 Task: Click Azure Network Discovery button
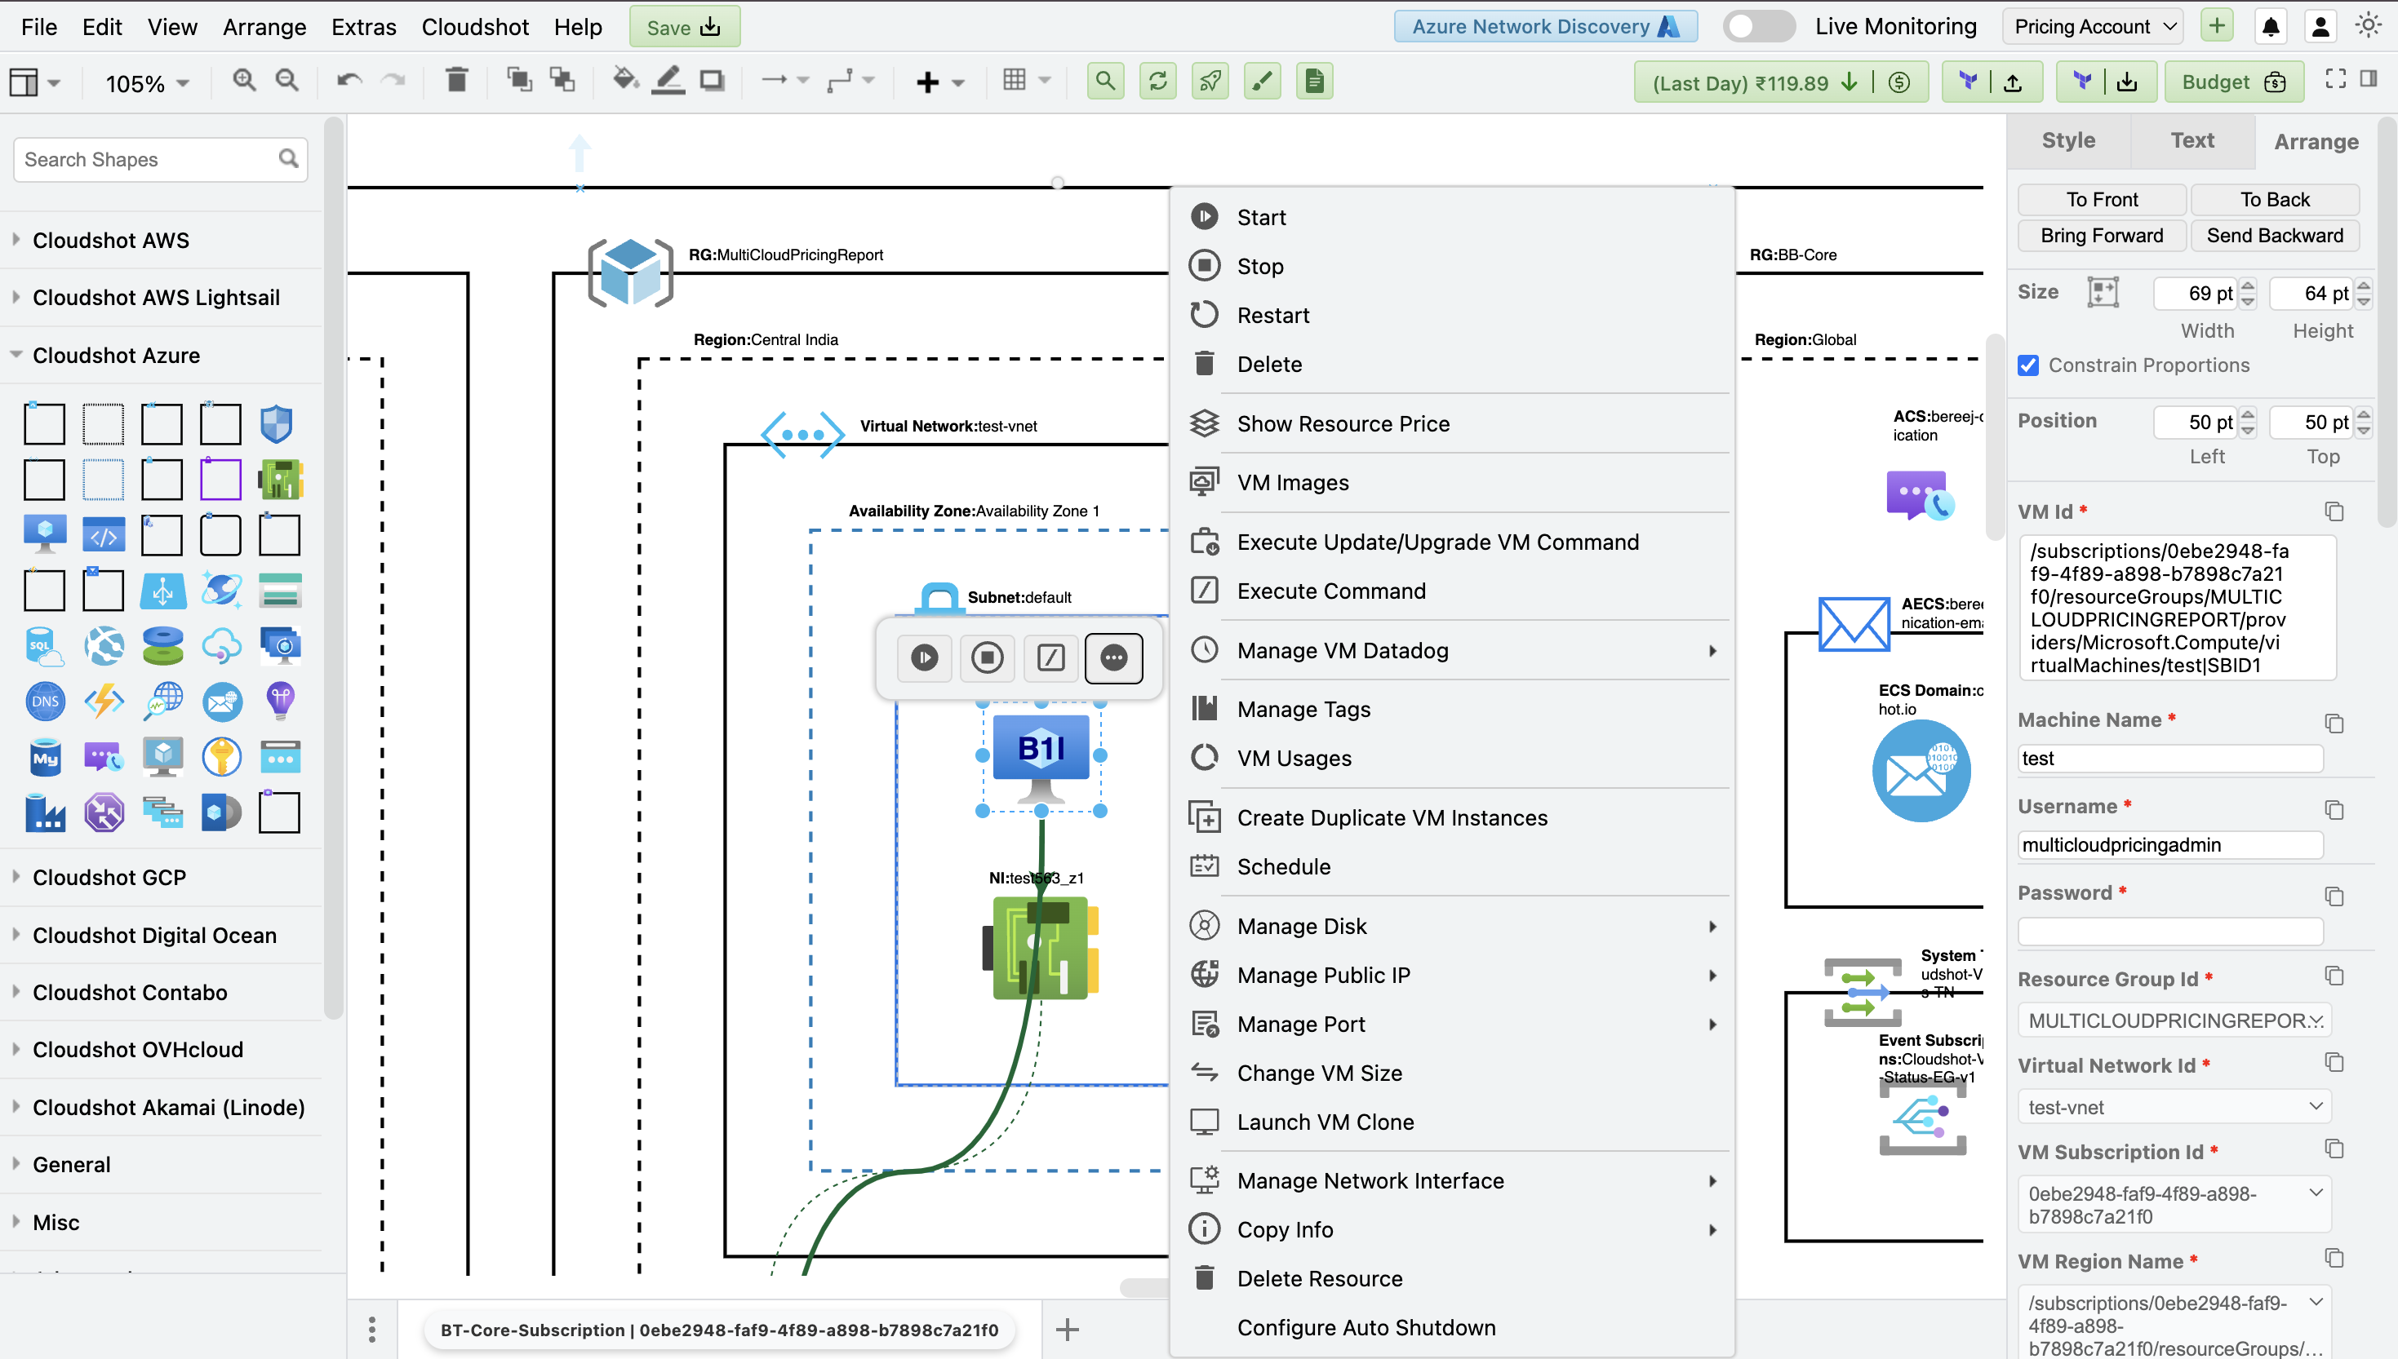[1545, 26]
